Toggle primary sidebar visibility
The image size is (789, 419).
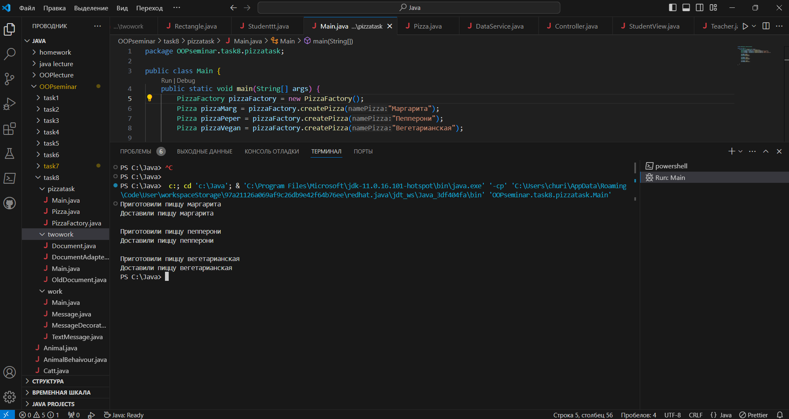tap(673, 7)
